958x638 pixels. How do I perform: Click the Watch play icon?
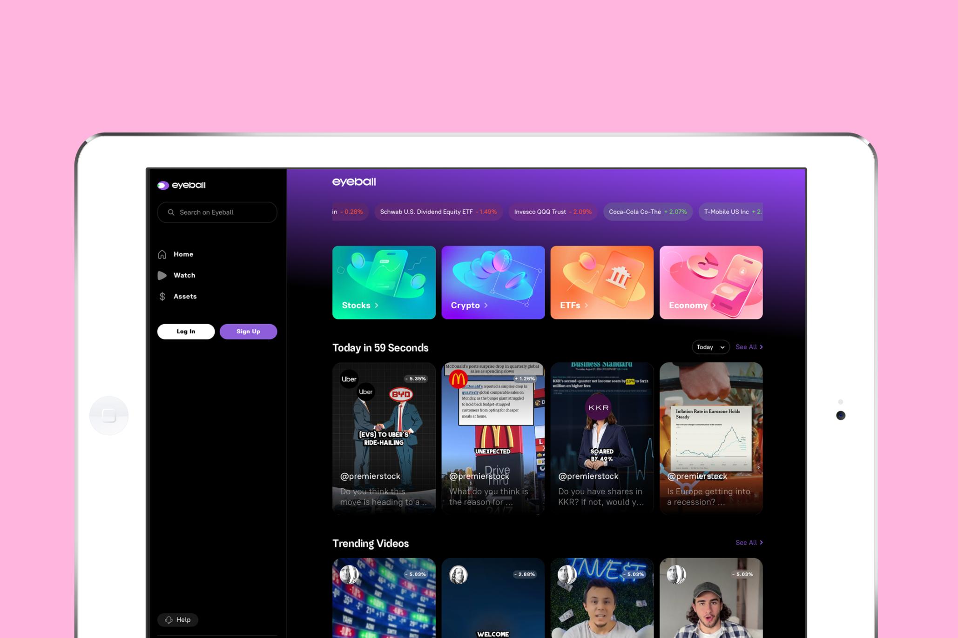tap(162, 275)
